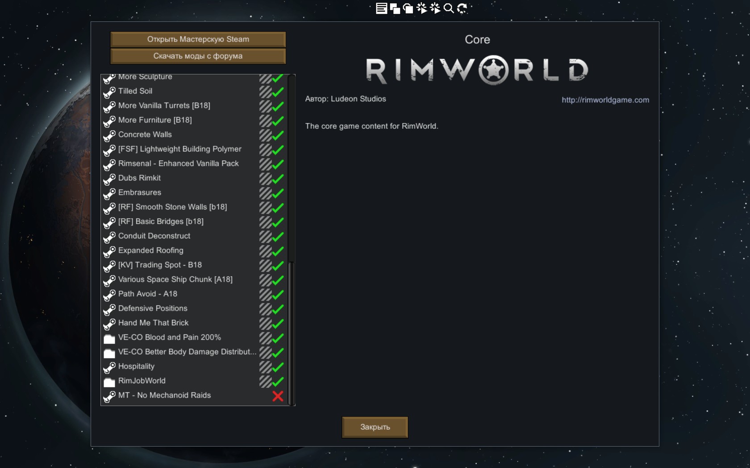Select 'Rimsenal - Enhanced Vanilla Pack' mod name
750x468 pixels.
(178, 164)
